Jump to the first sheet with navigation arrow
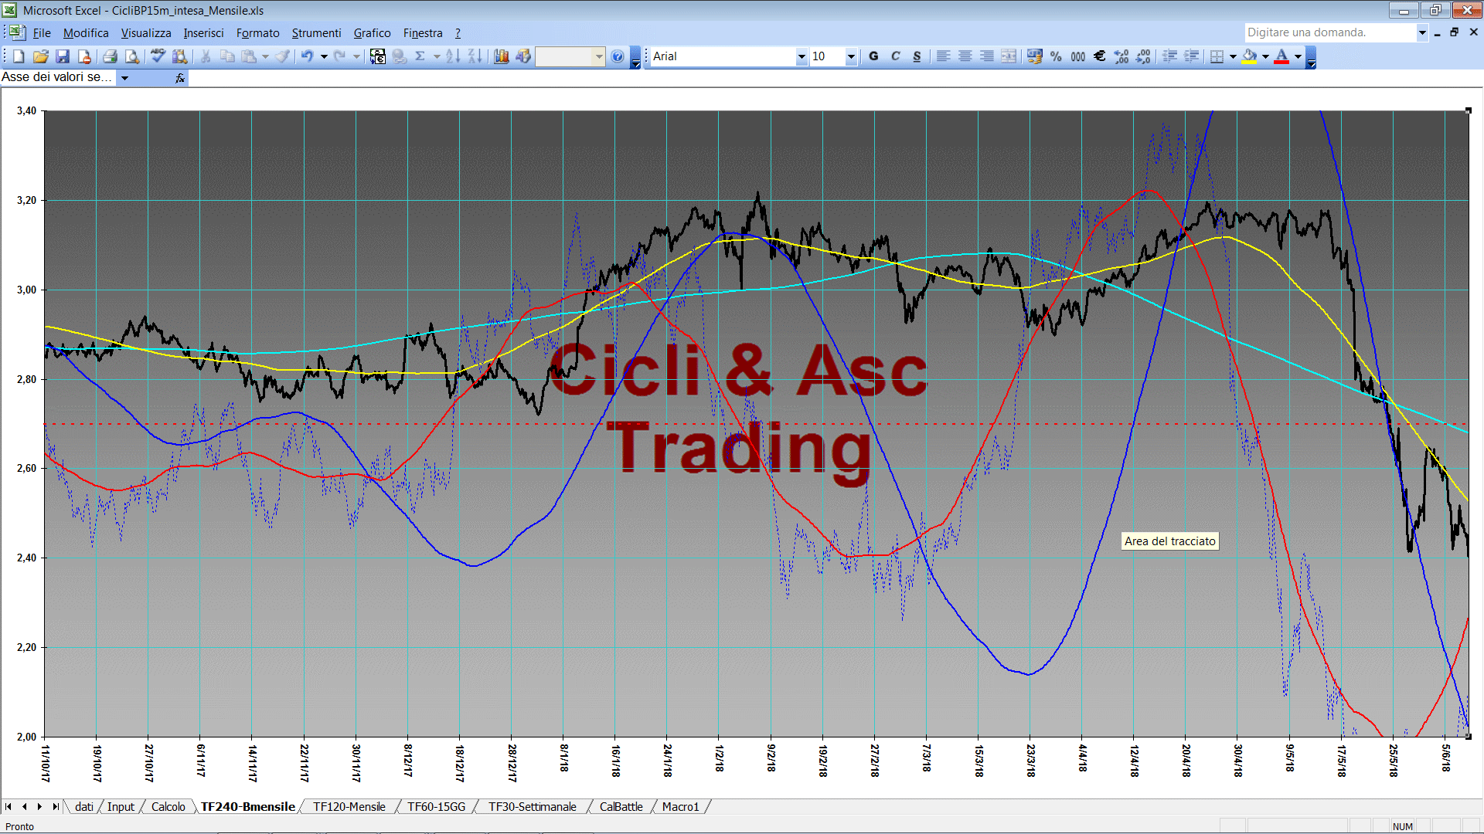The width and height of the screenshot is (1484, 834). coord(9,807)
